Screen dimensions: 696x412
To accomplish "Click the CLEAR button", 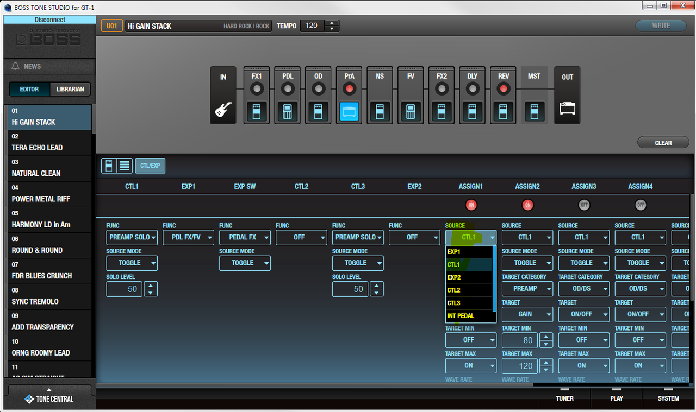I will tap(663, 143).
